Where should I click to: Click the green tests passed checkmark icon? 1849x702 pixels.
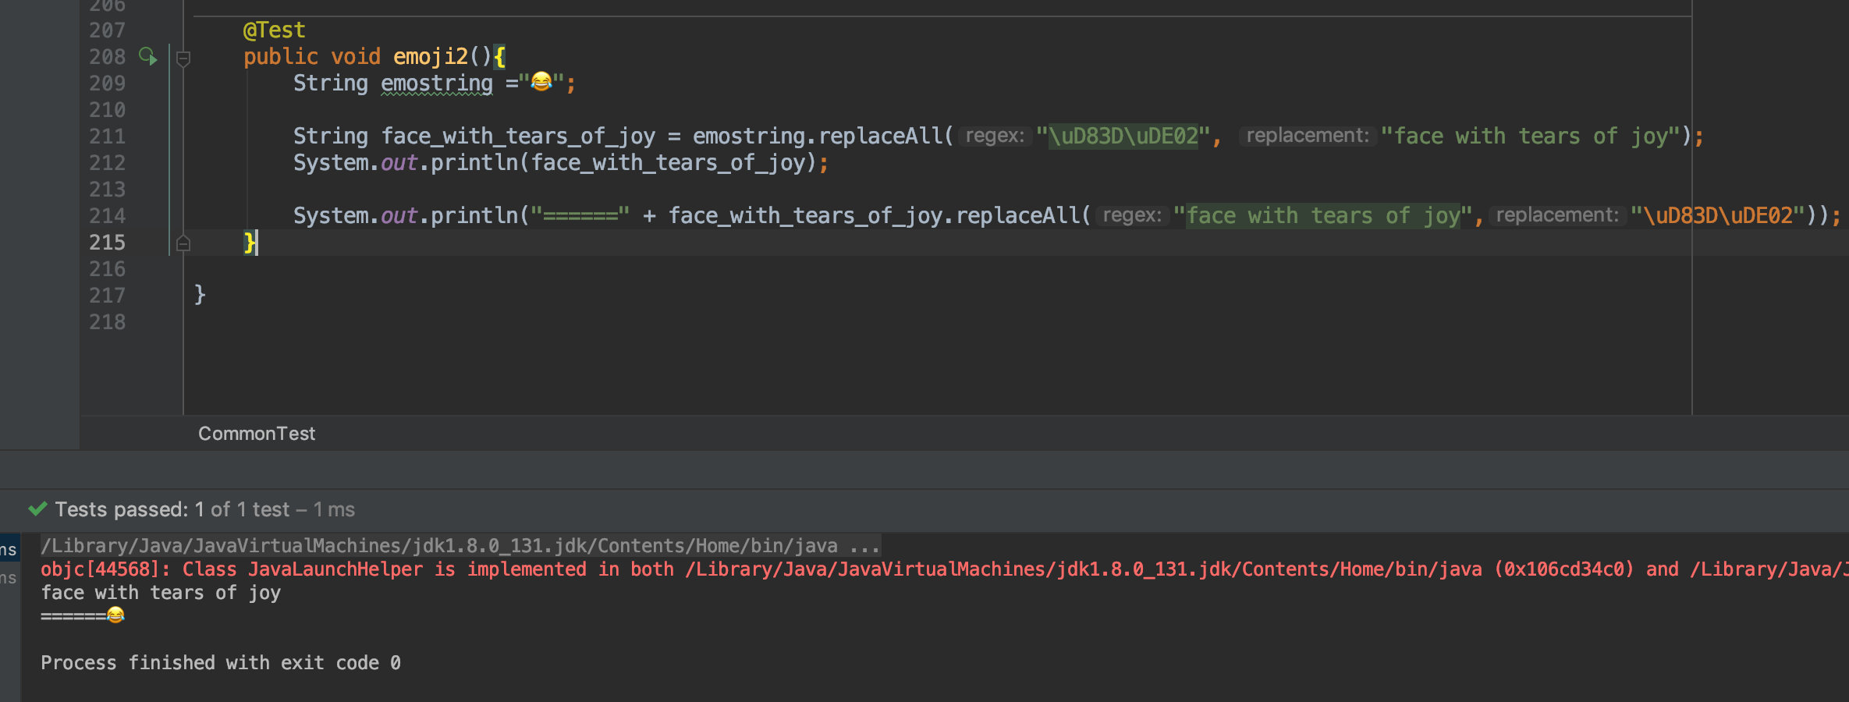[37, 509]
